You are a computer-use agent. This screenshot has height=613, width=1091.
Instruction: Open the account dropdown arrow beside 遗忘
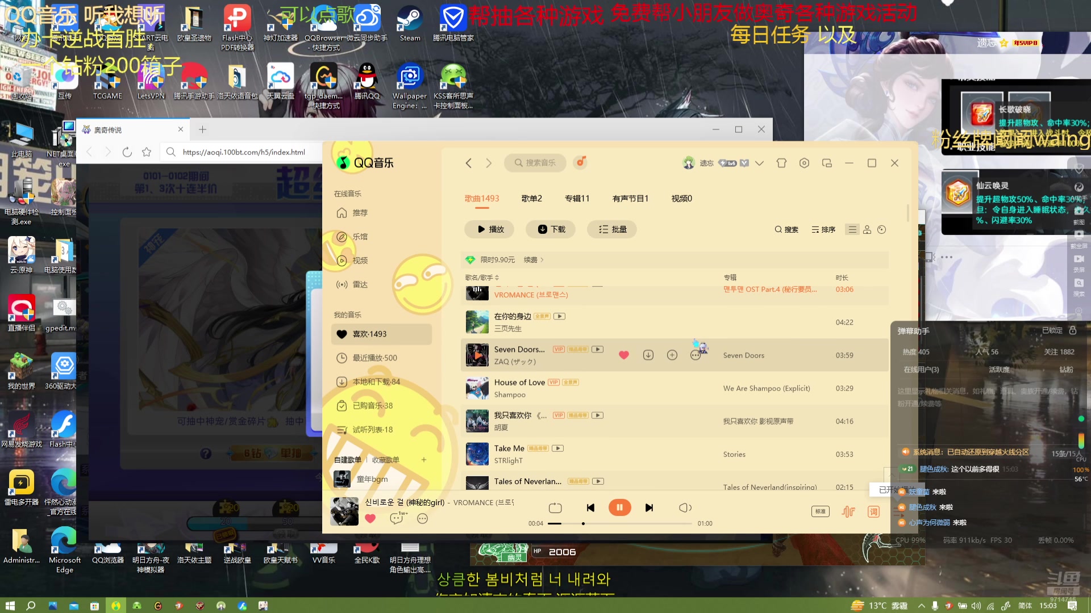pyautogui.click(x=759, y=163)
